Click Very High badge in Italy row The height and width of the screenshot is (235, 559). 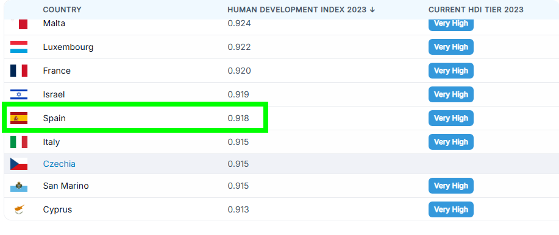point(451,142)
